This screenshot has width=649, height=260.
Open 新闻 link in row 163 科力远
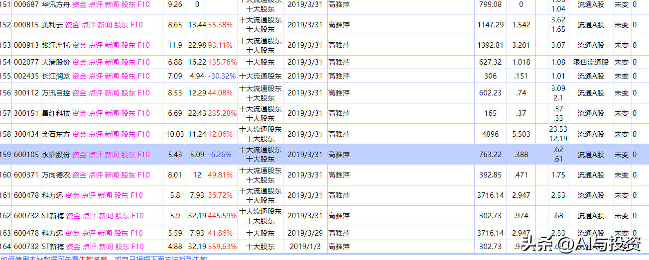pos(105,233)
